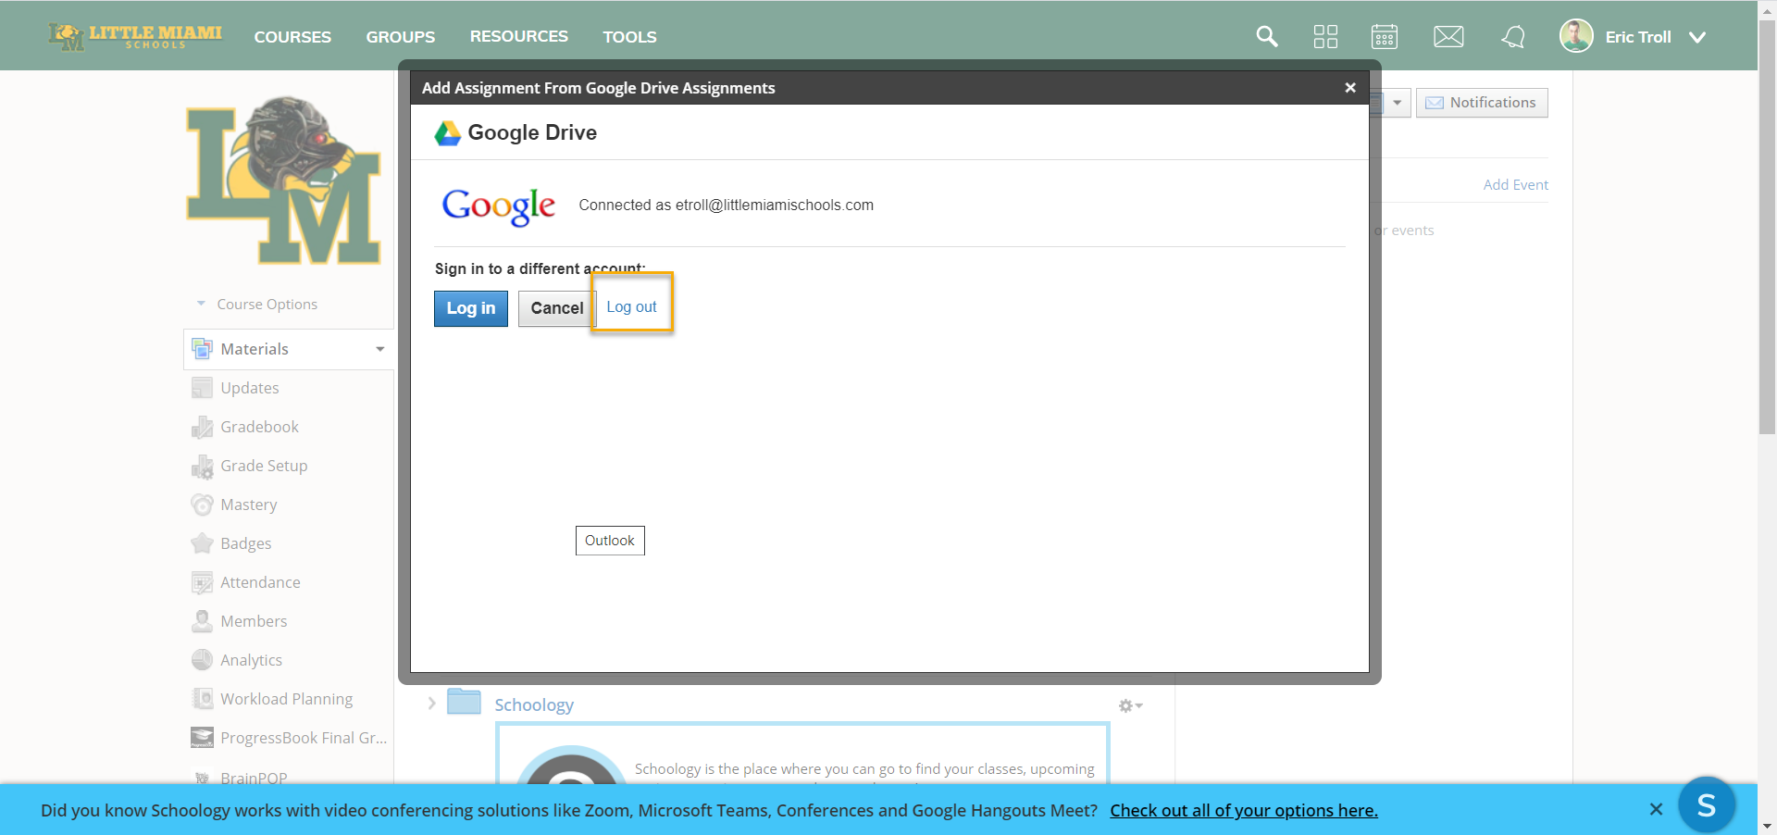Click the Mastery sidebar icon

202,505
